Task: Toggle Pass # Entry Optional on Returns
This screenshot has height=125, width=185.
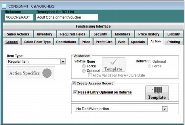Action: coord(75,92)
